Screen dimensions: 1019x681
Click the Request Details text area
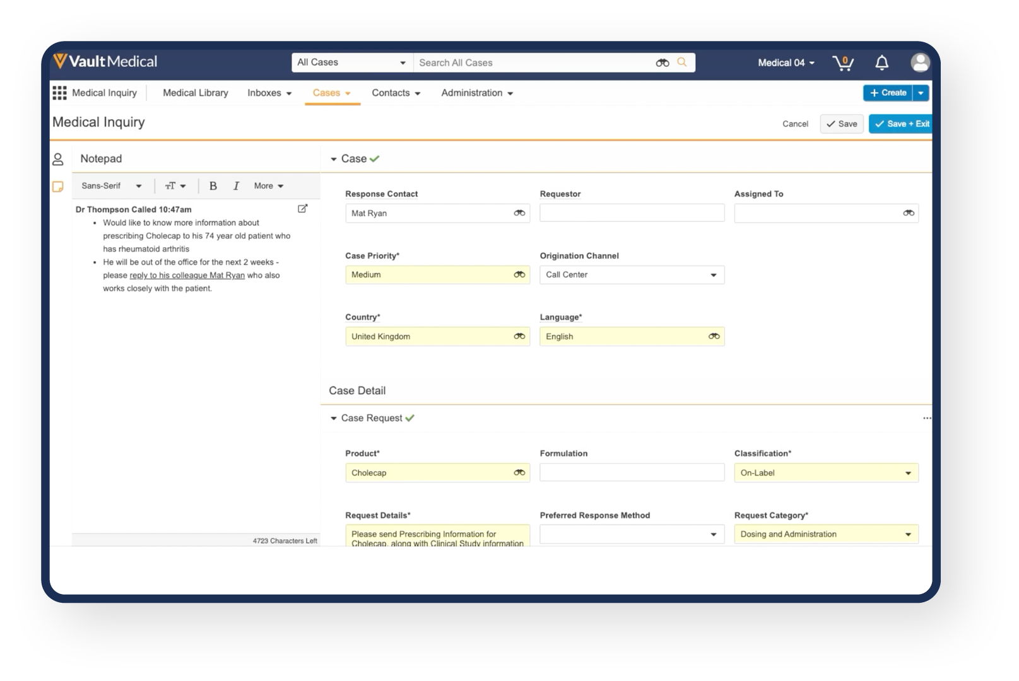[x=437, y=535]
